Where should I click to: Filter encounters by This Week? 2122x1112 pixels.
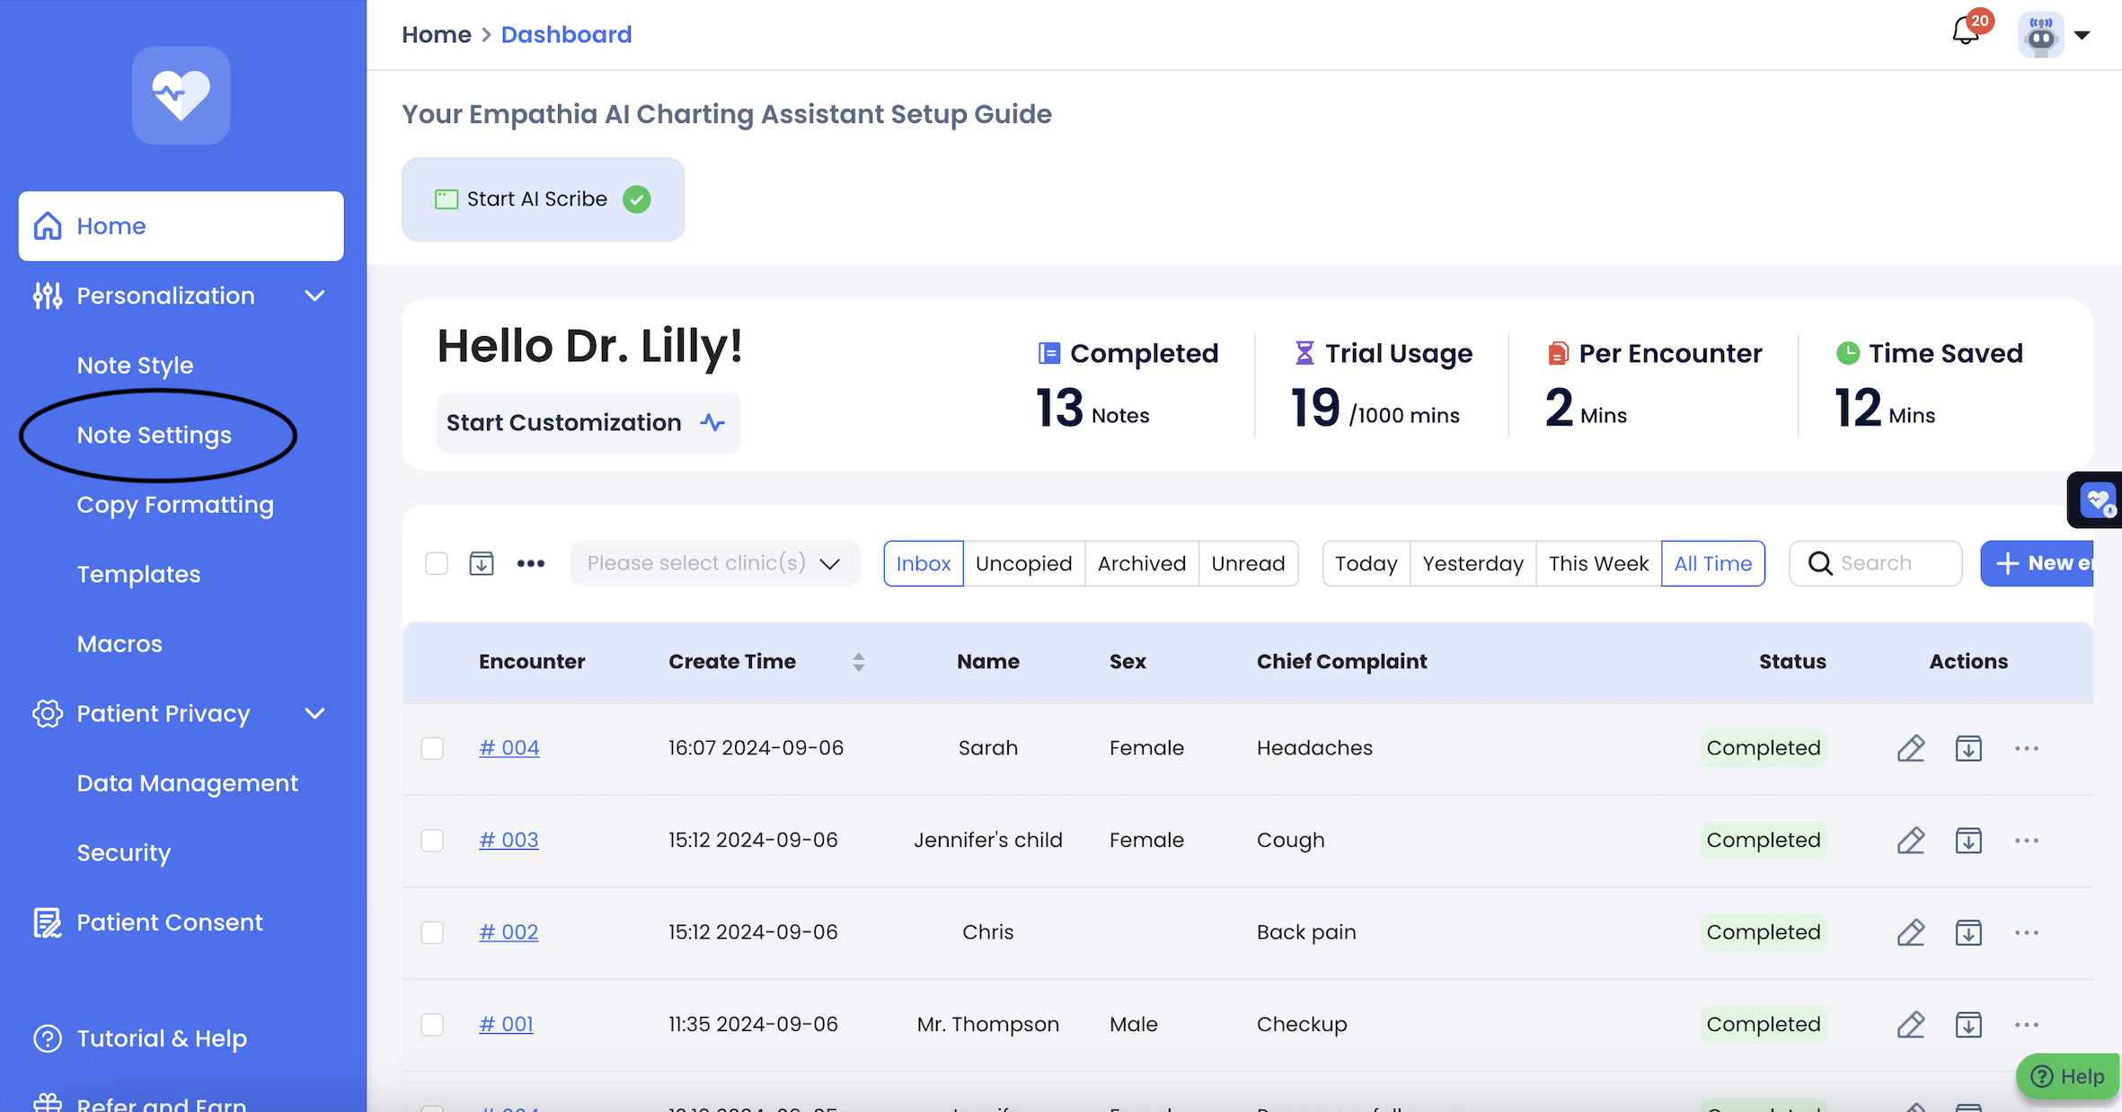click(1598, 563)
